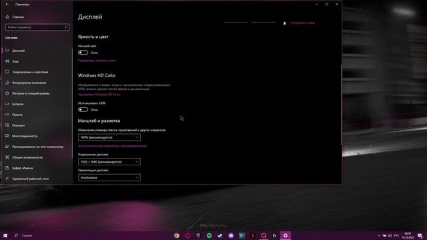The width and height of the screenshot is (427, 240).
Task: Open Параметры ночного света link
Action: (97, 61)
